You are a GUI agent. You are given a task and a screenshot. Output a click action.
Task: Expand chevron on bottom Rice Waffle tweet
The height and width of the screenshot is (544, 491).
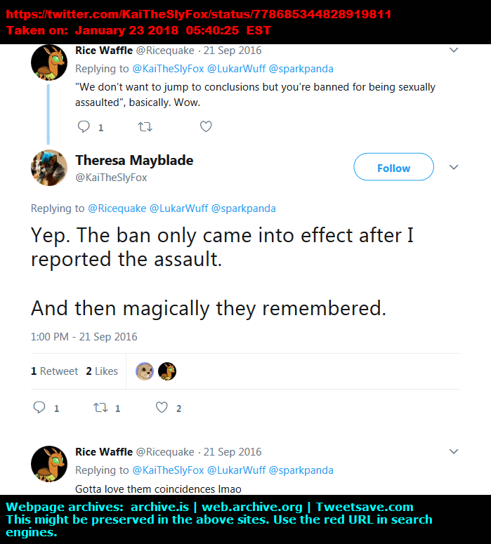coord(454,452)
